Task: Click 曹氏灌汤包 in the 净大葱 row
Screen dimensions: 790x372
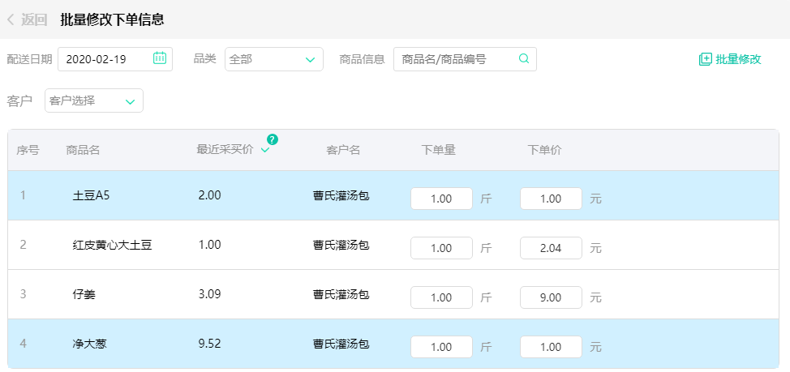Action: (341, 344)
